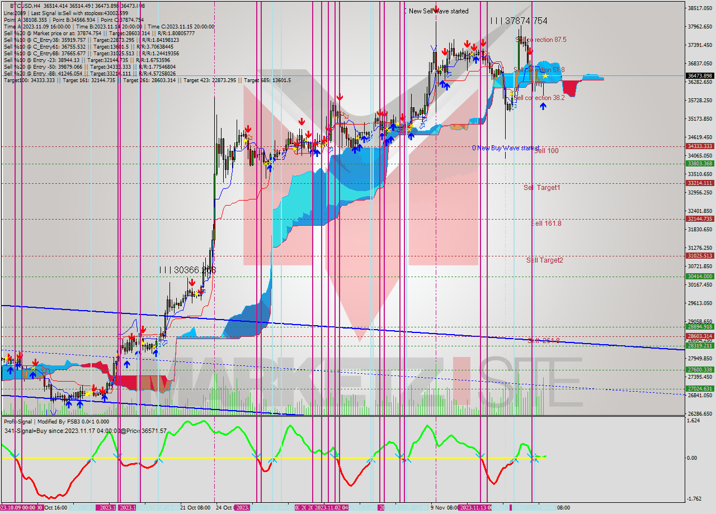
Task: Click the 'Sell Target2' level label
Action: (x=544, y=260)
